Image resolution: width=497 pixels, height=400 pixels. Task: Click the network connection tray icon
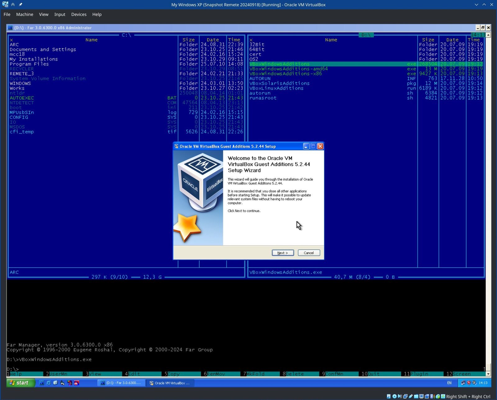(x=463, y=383)
